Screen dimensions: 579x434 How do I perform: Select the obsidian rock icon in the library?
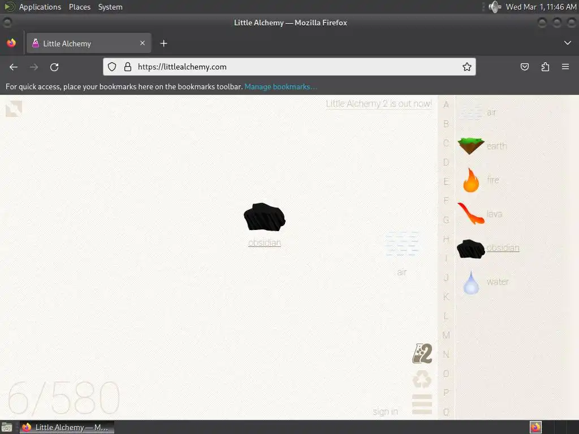pos(470,249)
